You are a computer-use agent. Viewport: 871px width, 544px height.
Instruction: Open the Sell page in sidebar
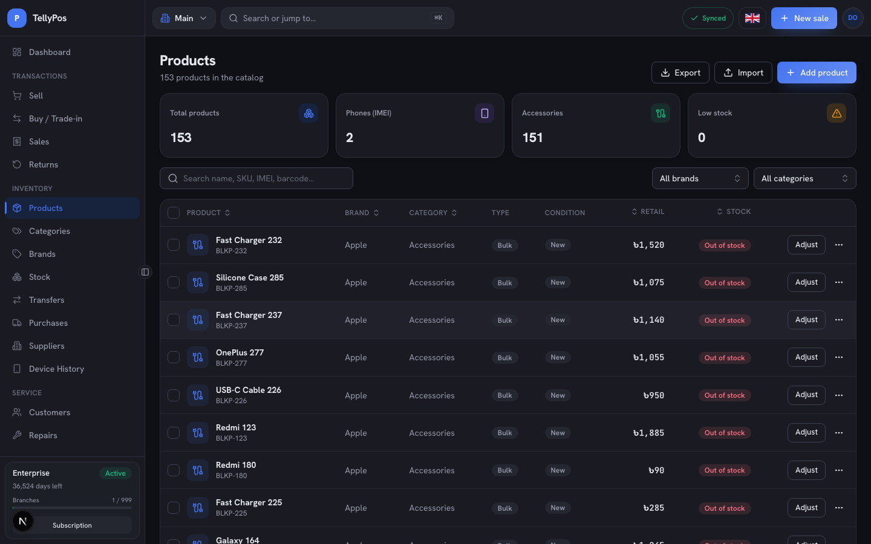click(x=72, y=96)
